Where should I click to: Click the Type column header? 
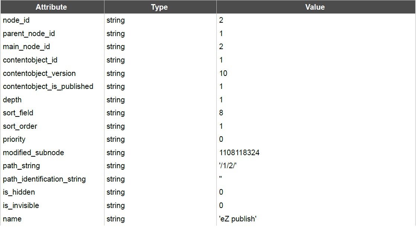coord(160,7)
